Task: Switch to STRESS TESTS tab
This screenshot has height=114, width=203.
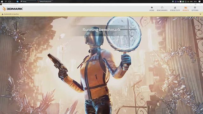Action: pyautogui.click(x=175, y=9)
